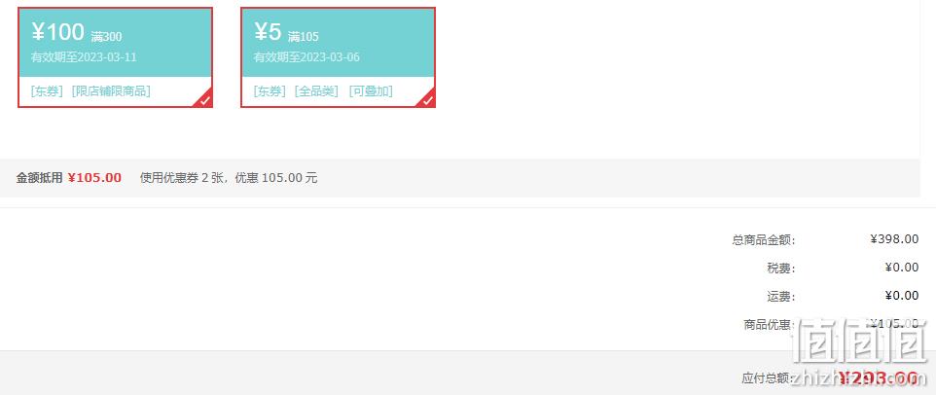Click the [东券] tag on the ¥5 coupon
This screenshot has width=936, height=395.
click(x=270, y=91)
